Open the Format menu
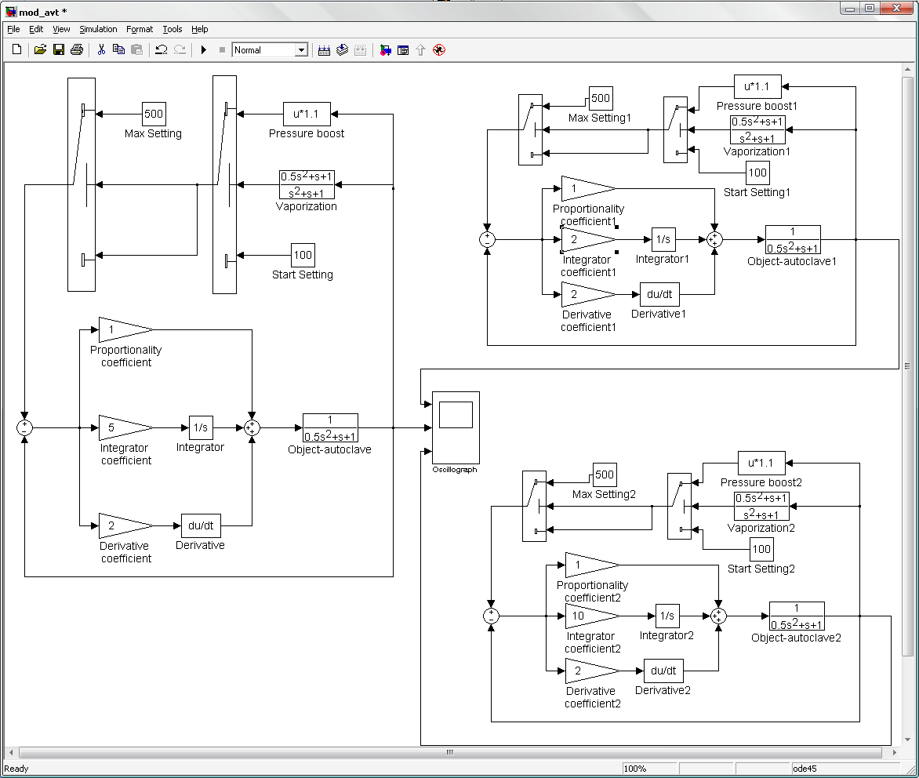The image size is (919, 778). tap(140, 29)
